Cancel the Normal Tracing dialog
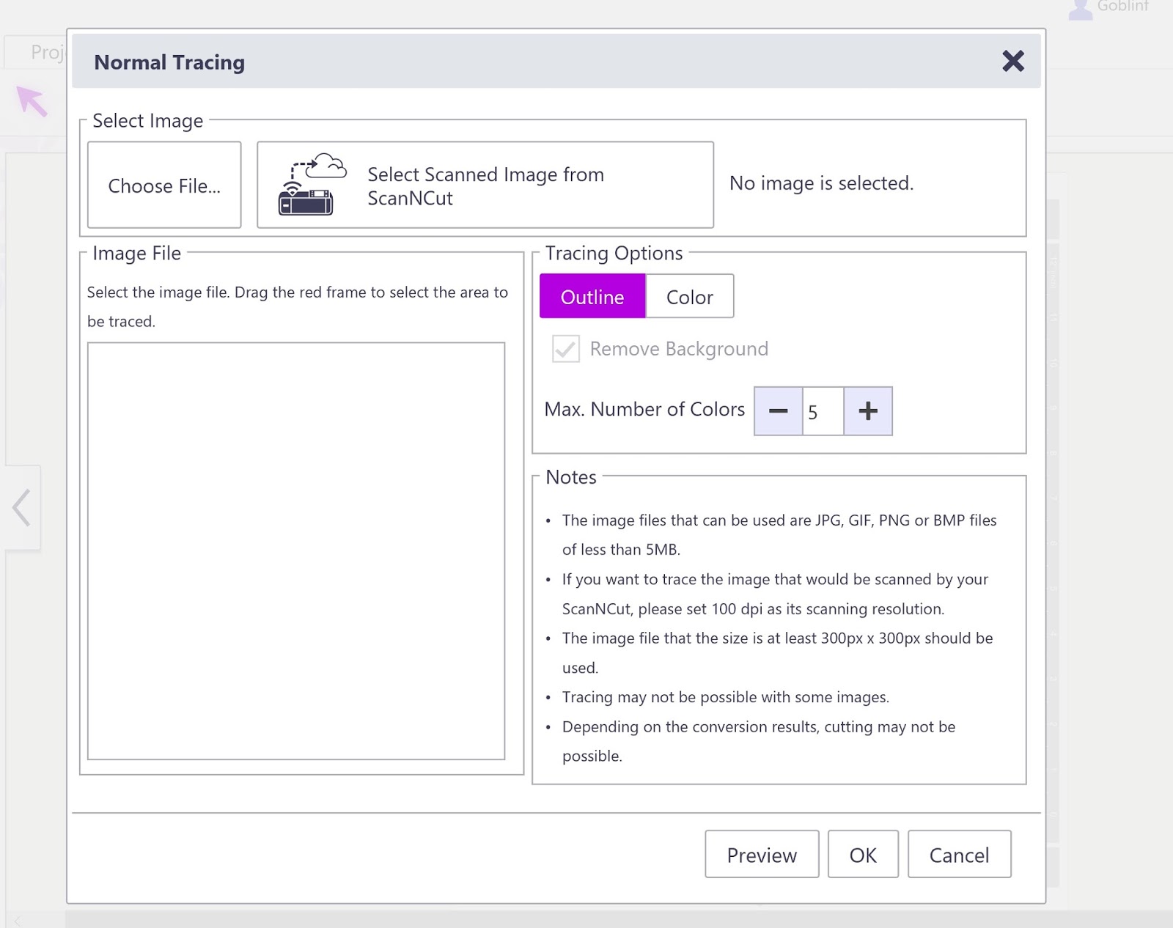This screenshot has width=1173, height=928. pyautogui.click(x=960, y=855)
